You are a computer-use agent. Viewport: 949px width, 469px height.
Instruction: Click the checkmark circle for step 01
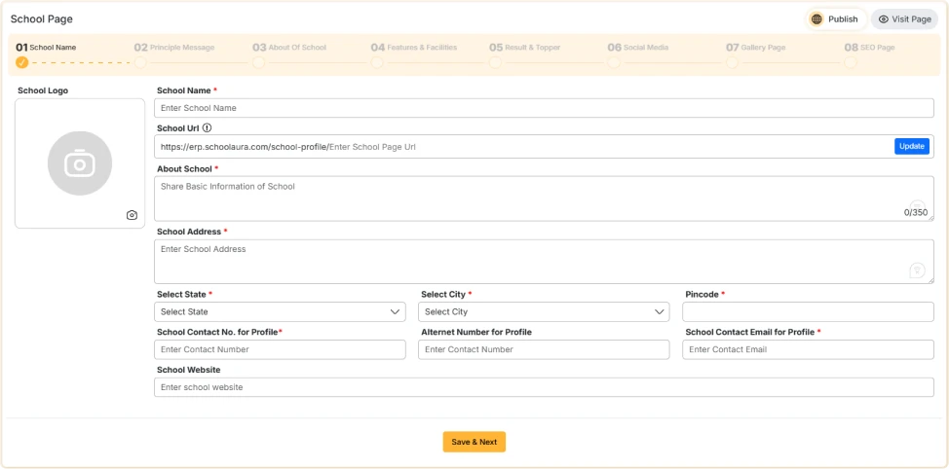[22, 62]
